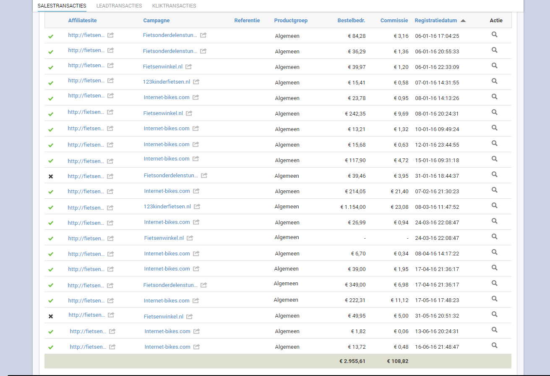The height and width of the screenshot is (376, 550).
Task: Select date 08-04-16 14:17:22
Action: coord(437,254)
